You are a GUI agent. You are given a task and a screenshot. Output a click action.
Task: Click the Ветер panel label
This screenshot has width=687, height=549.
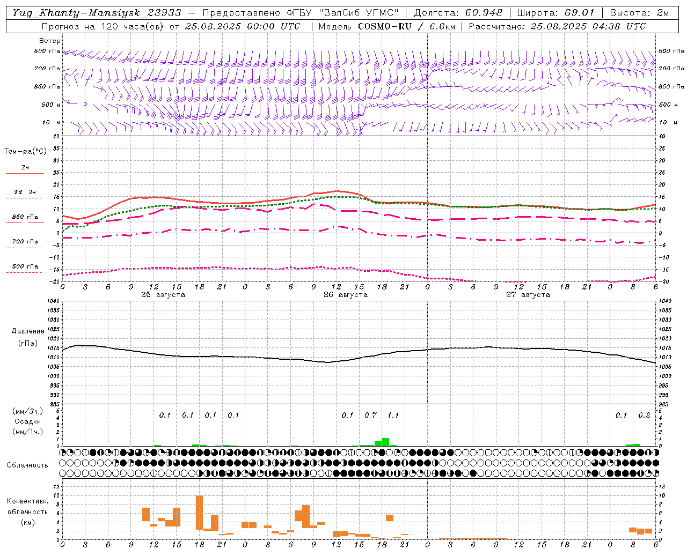click(x=50, y=41)
